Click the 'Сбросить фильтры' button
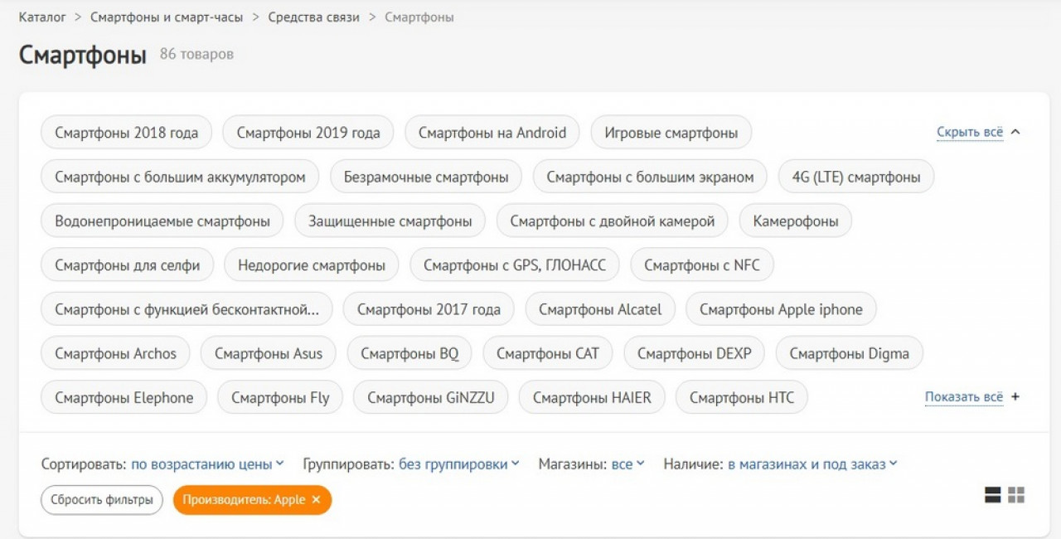1061x539 pixels. coord(102,500)
